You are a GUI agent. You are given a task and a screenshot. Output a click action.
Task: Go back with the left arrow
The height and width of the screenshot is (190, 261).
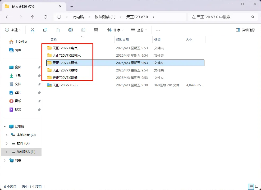[7, 17]
